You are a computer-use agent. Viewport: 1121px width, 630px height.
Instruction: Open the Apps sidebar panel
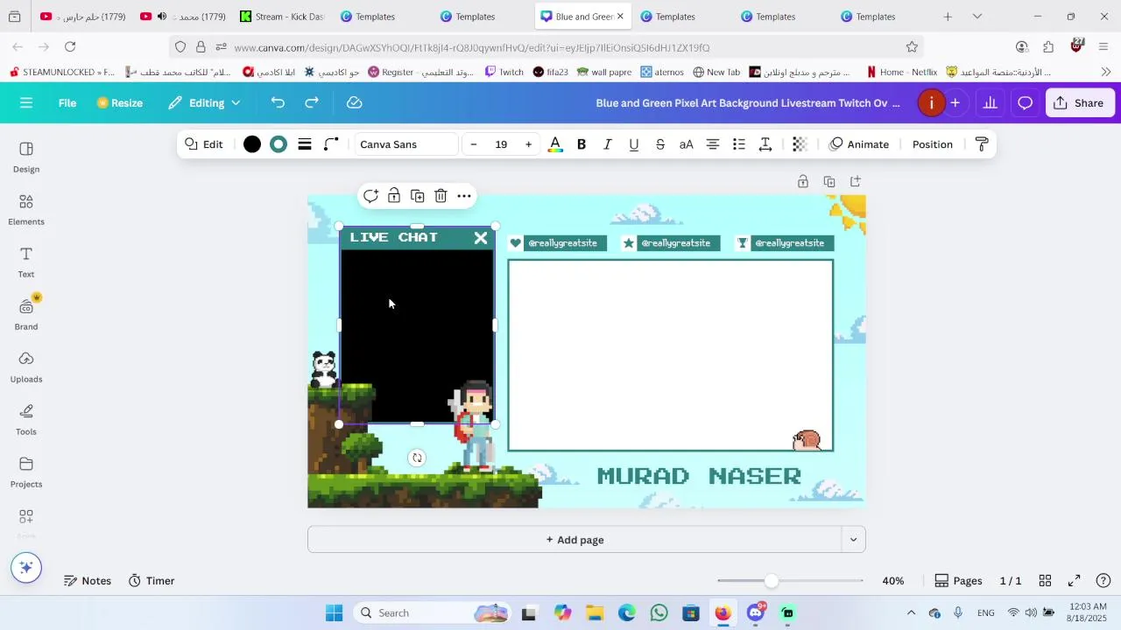pyautogui.click(x=26, y=522)
